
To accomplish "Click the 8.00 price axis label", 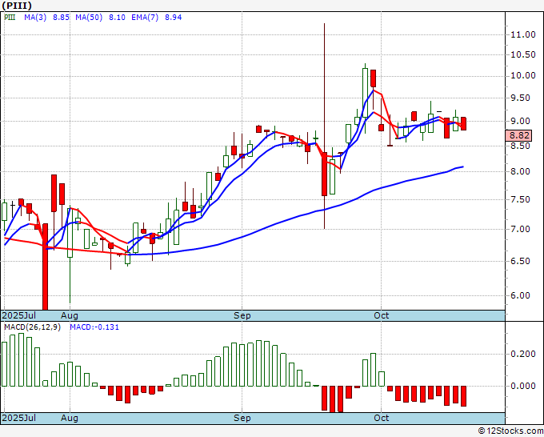I will coord(520,171).
